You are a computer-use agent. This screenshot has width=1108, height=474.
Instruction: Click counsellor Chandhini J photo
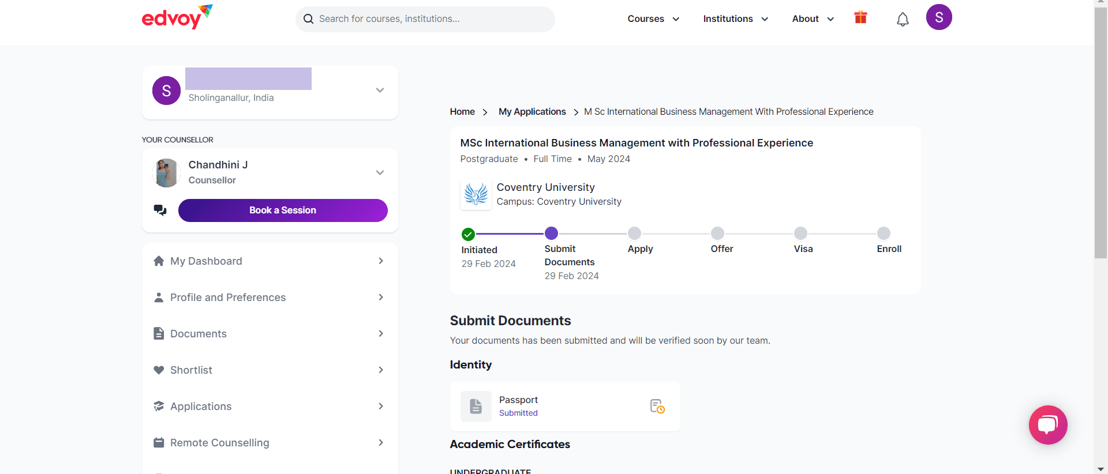pyautogui.click(x=166, y=173)
